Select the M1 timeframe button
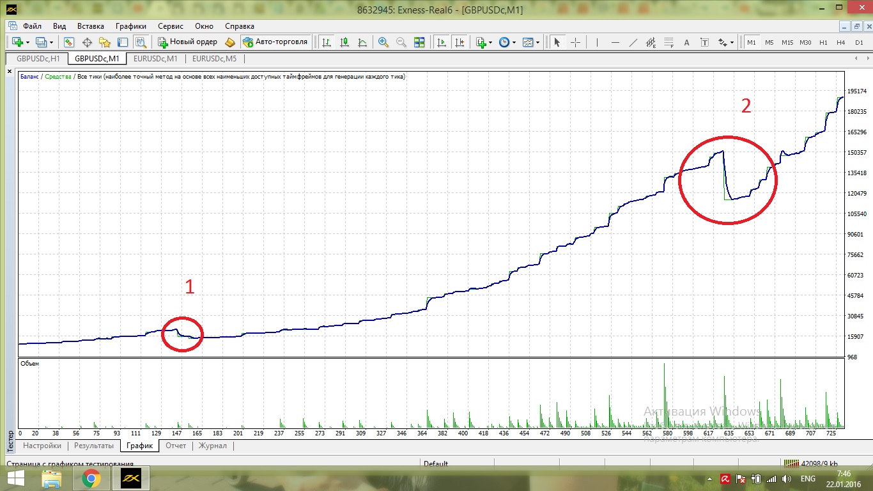The image size is (873, 491). click(751, 42)
